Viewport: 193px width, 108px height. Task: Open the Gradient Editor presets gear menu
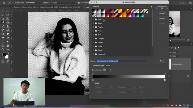(x=152, y=7)
